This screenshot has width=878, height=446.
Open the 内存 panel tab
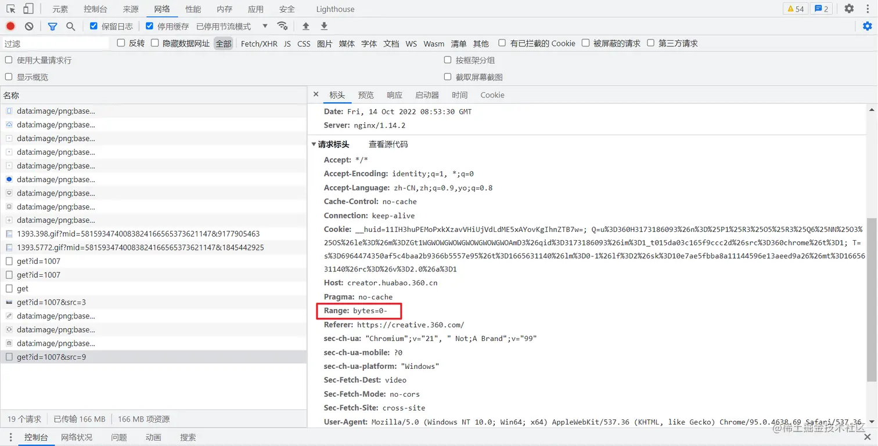(x=225, y=9)
